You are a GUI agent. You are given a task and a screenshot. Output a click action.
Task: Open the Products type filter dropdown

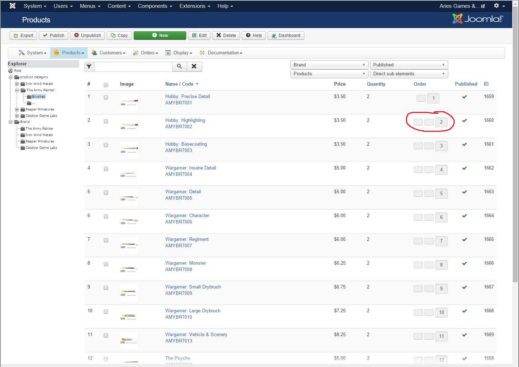(330, 74)
